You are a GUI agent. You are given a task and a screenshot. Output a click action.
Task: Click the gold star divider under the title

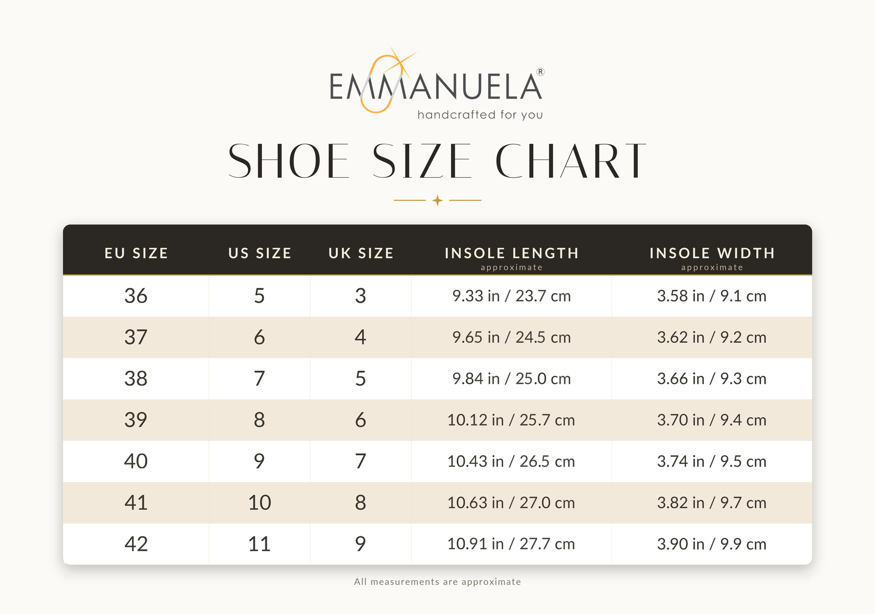pos(437,200)
